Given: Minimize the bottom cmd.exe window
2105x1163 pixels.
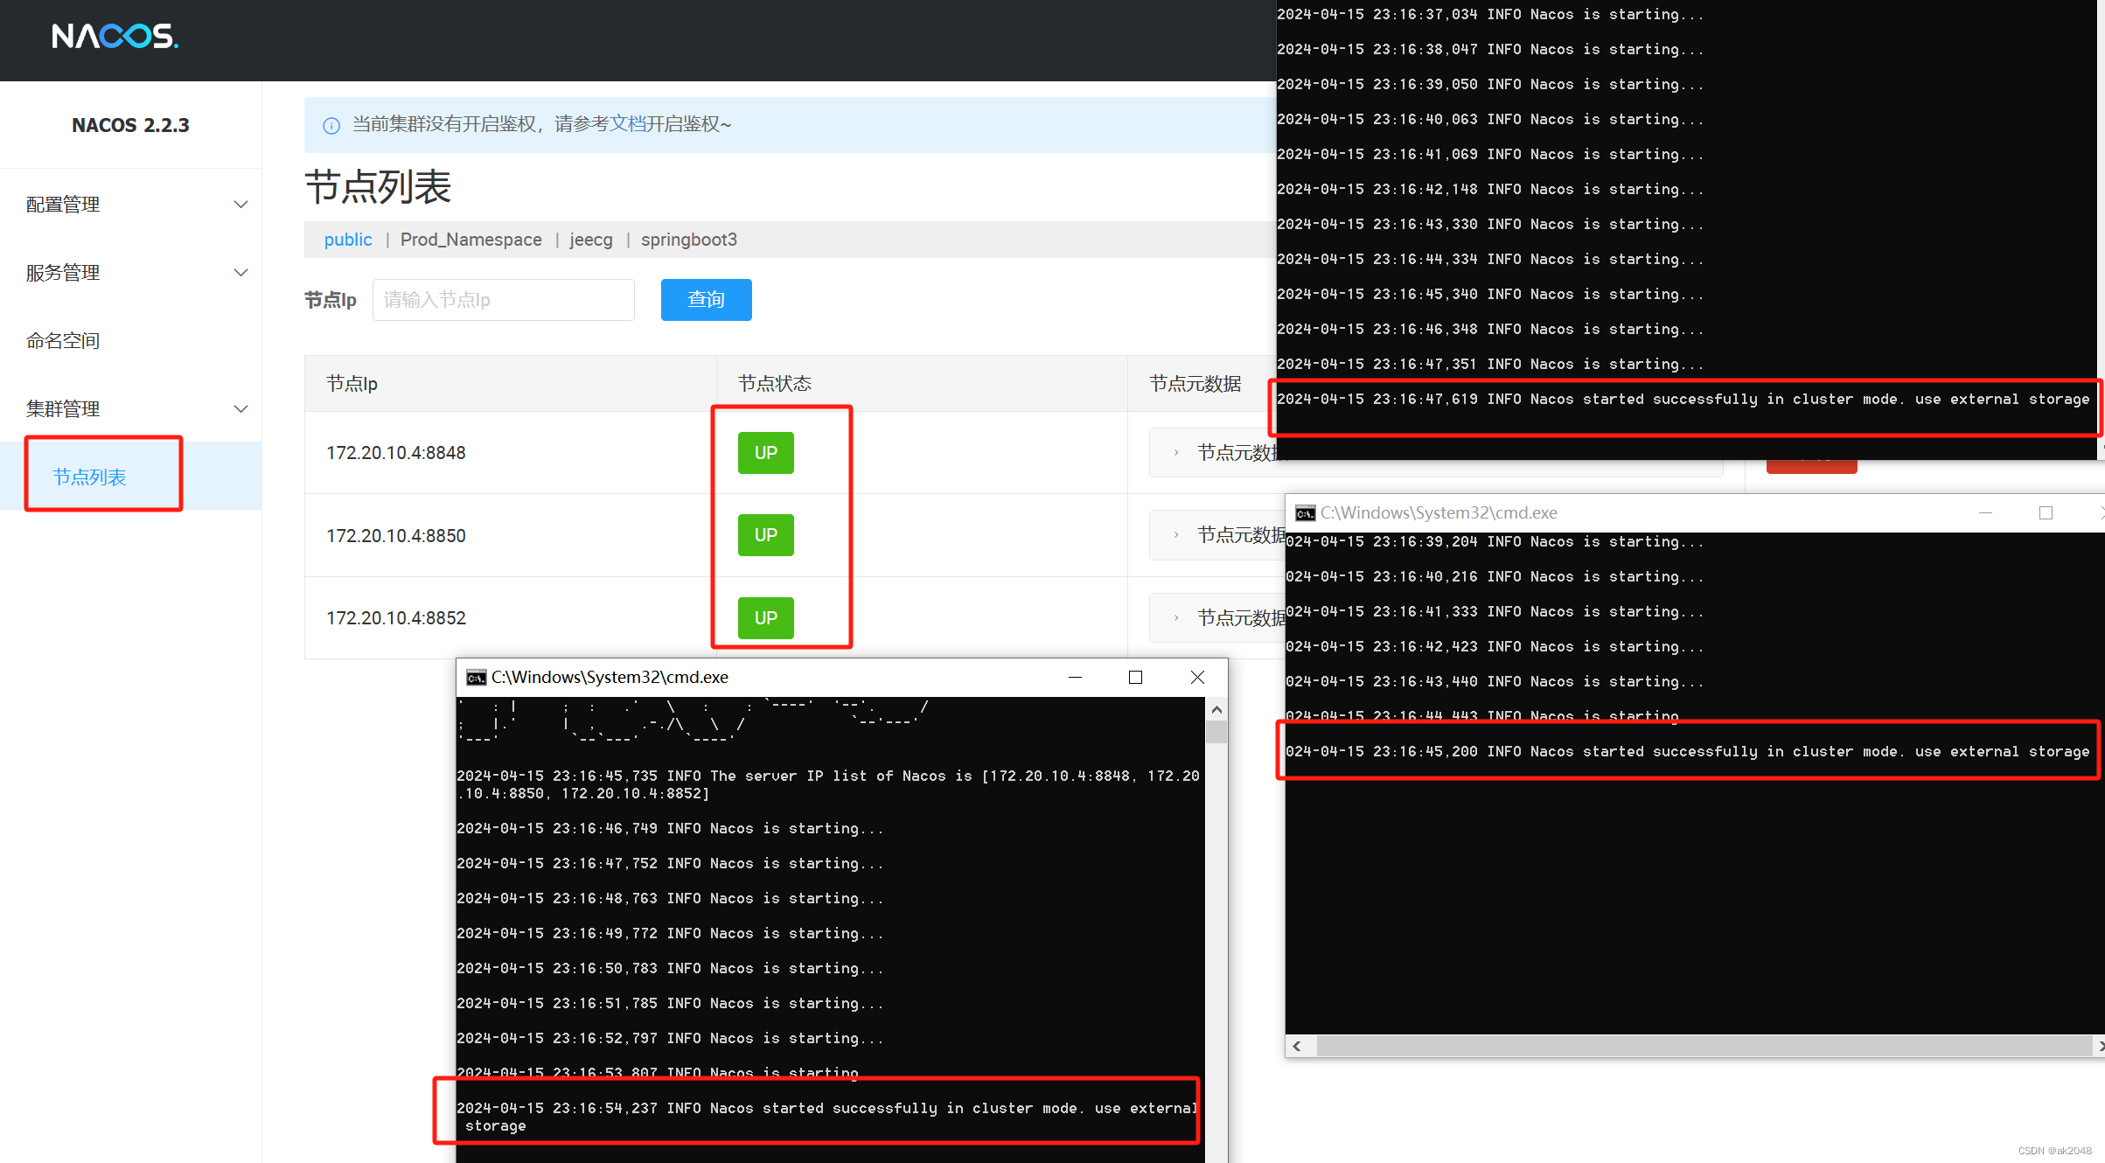Looking at the screenshot, I should (x=1075, y=678).
